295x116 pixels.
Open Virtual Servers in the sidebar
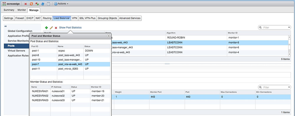click(x=17, y=51)
